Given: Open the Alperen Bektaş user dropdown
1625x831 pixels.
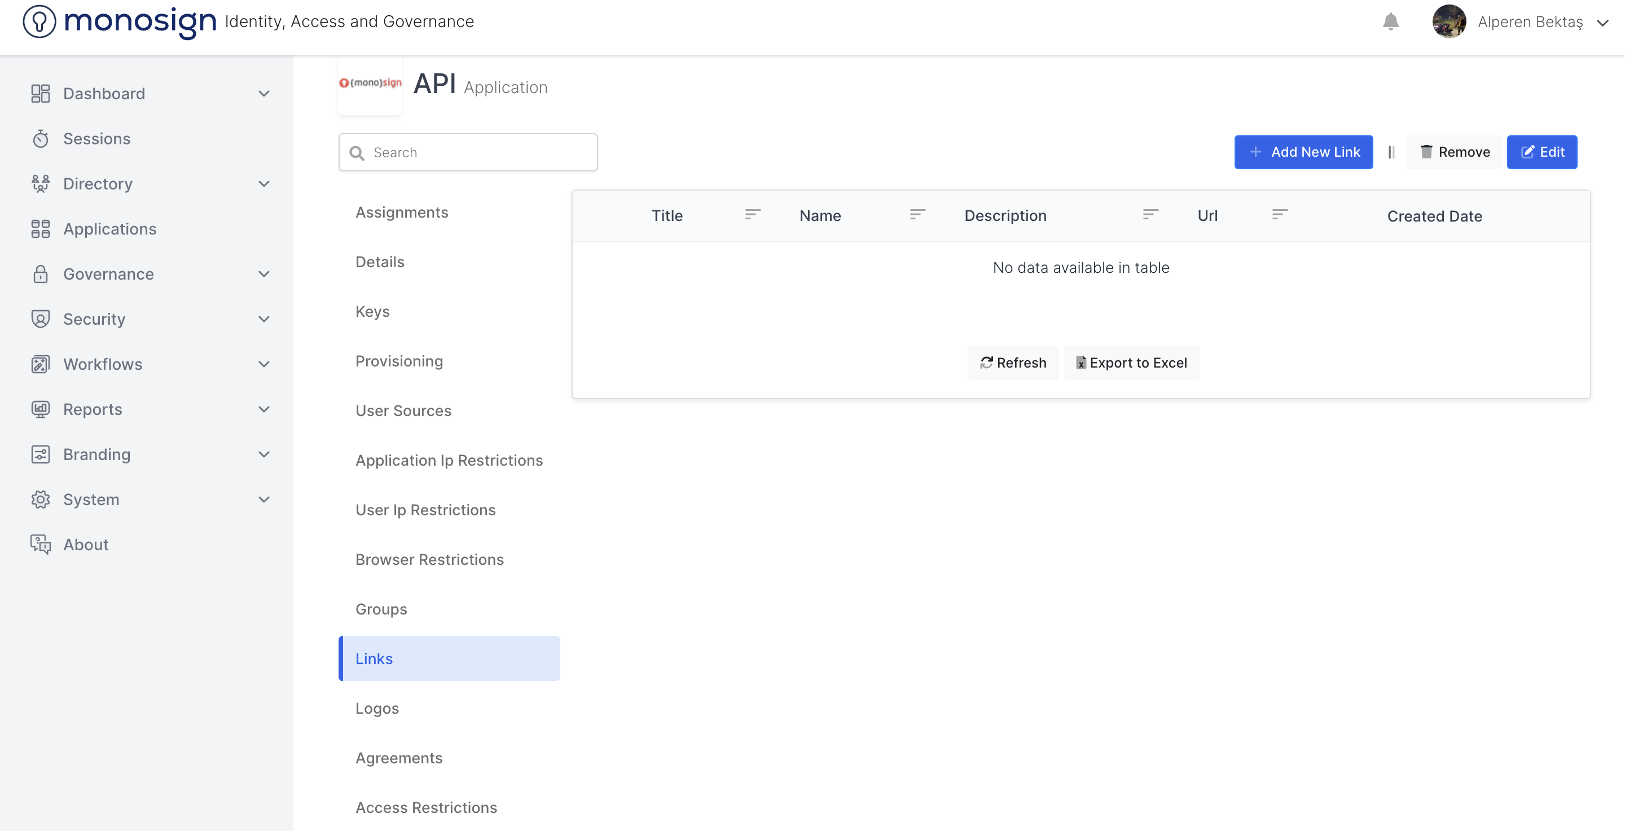Looking at the screenshot, I should click(1602, 23).
